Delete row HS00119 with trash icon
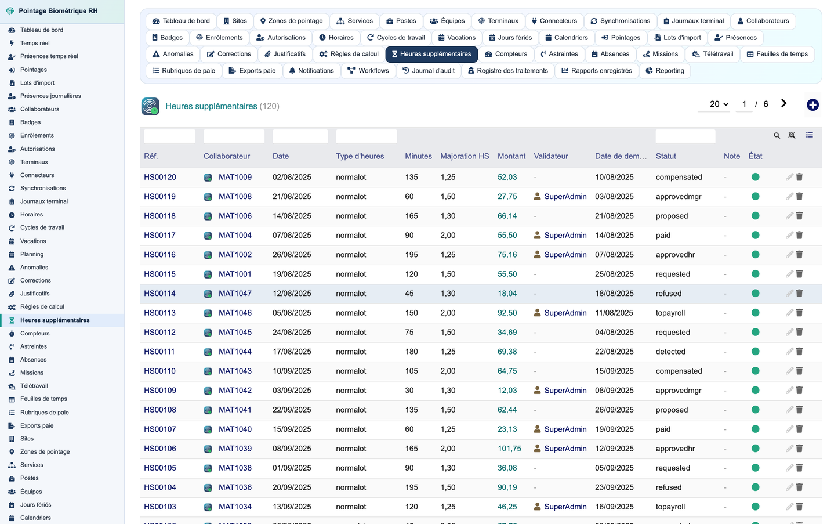The height and width of the screenshot is (524, 838). click(799, 196)
